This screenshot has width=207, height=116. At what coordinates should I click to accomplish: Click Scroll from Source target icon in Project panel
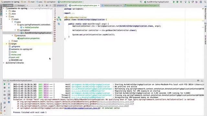point(39,5)
